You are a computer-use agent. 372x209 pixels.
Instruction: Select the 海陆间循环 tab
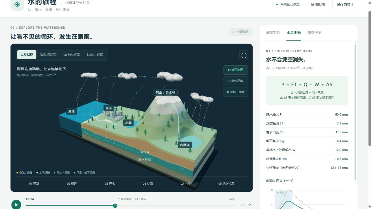(x=49, y=55)
